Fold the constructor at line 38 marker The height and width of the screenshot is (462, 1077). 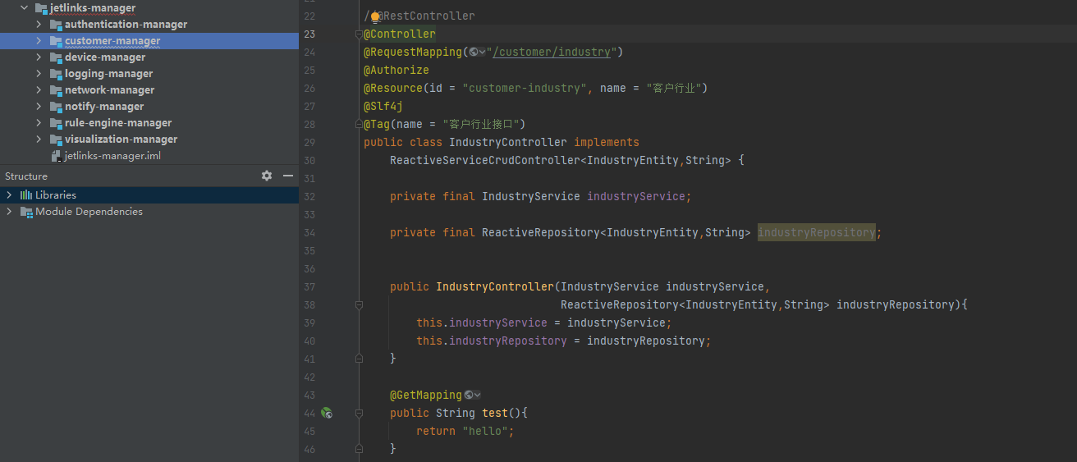pos(359,305)
